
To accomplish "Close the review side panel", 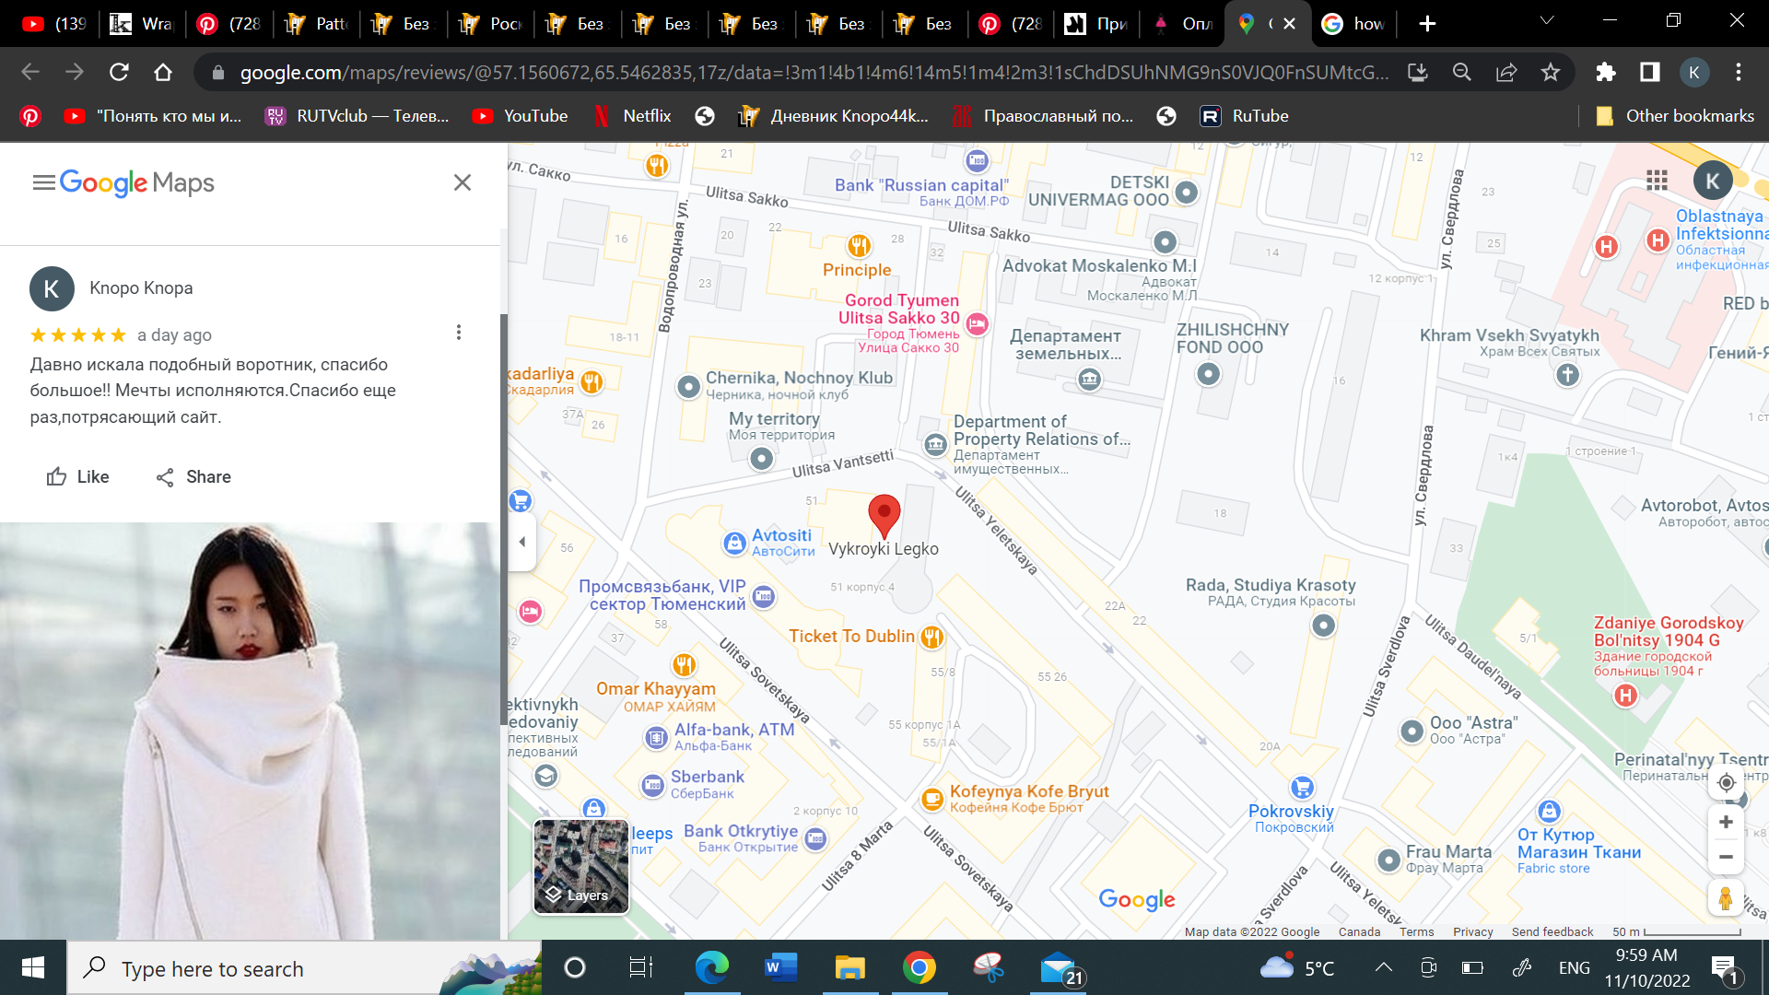I will point(463,182).
